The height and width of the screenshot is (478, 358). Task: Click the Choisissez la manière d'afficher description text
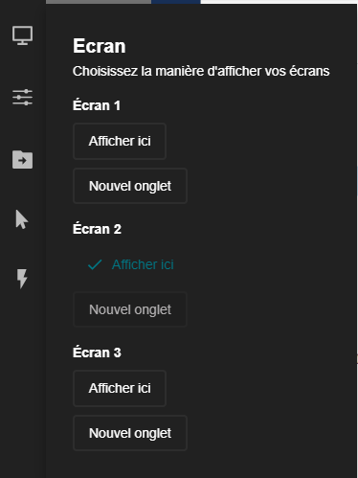[201, 71]
